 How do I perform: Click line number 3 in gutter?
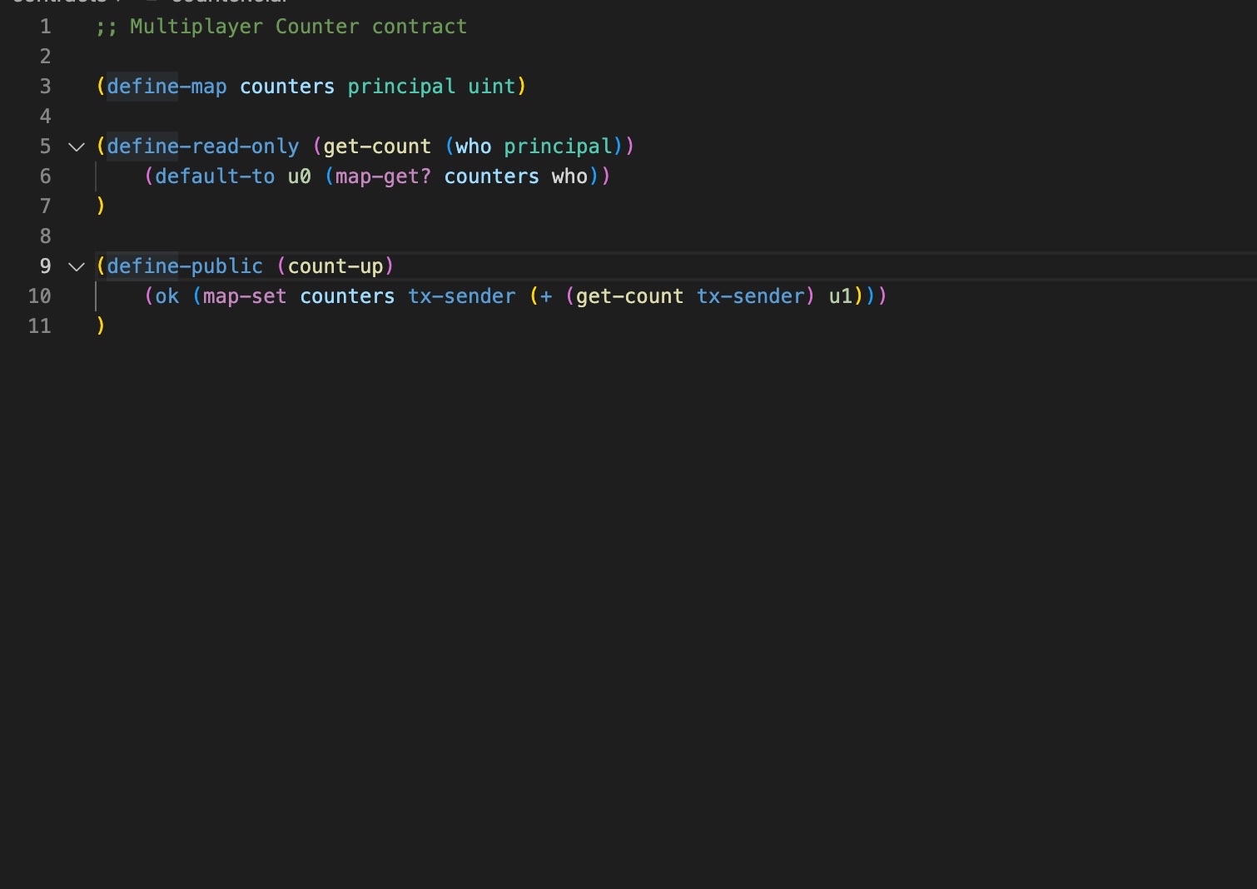pos(45,87)
